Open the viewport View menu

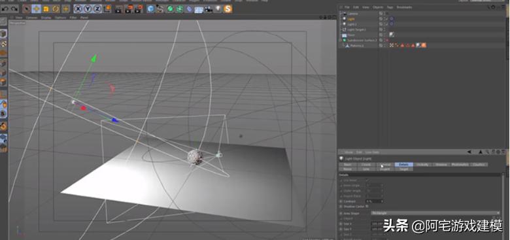pyautogui.click(x=19, y=18)
